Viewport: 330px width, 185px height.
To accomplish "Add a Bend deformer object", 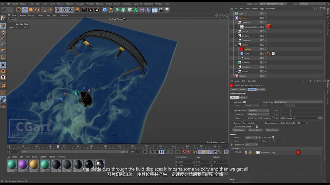I will pyautogui.click(x=148, y=10).
